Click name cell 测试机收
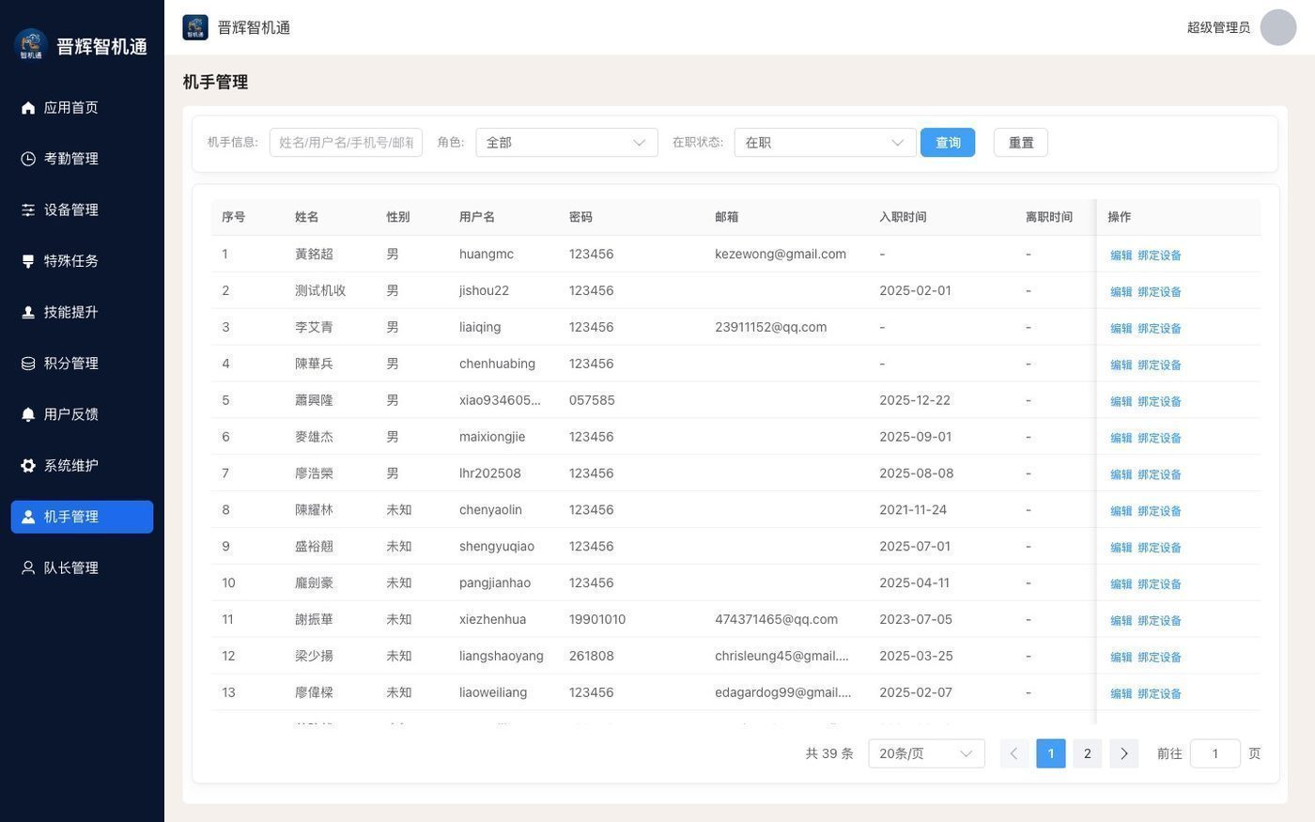This screenshot has width=1315, height=822. click(x=320, y=291)
